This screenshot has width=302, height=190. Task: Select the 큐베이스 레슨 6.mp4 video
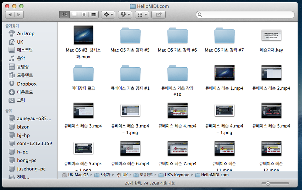point(130,148)
